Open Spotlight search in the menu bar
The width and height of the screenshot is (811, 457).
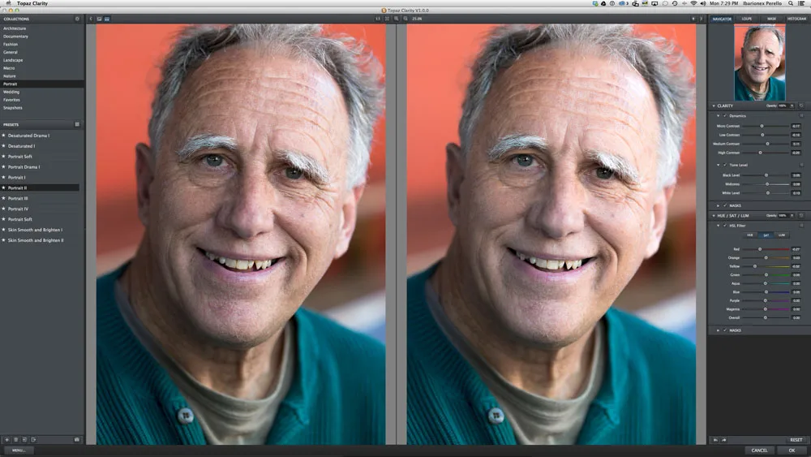point(790,3)
